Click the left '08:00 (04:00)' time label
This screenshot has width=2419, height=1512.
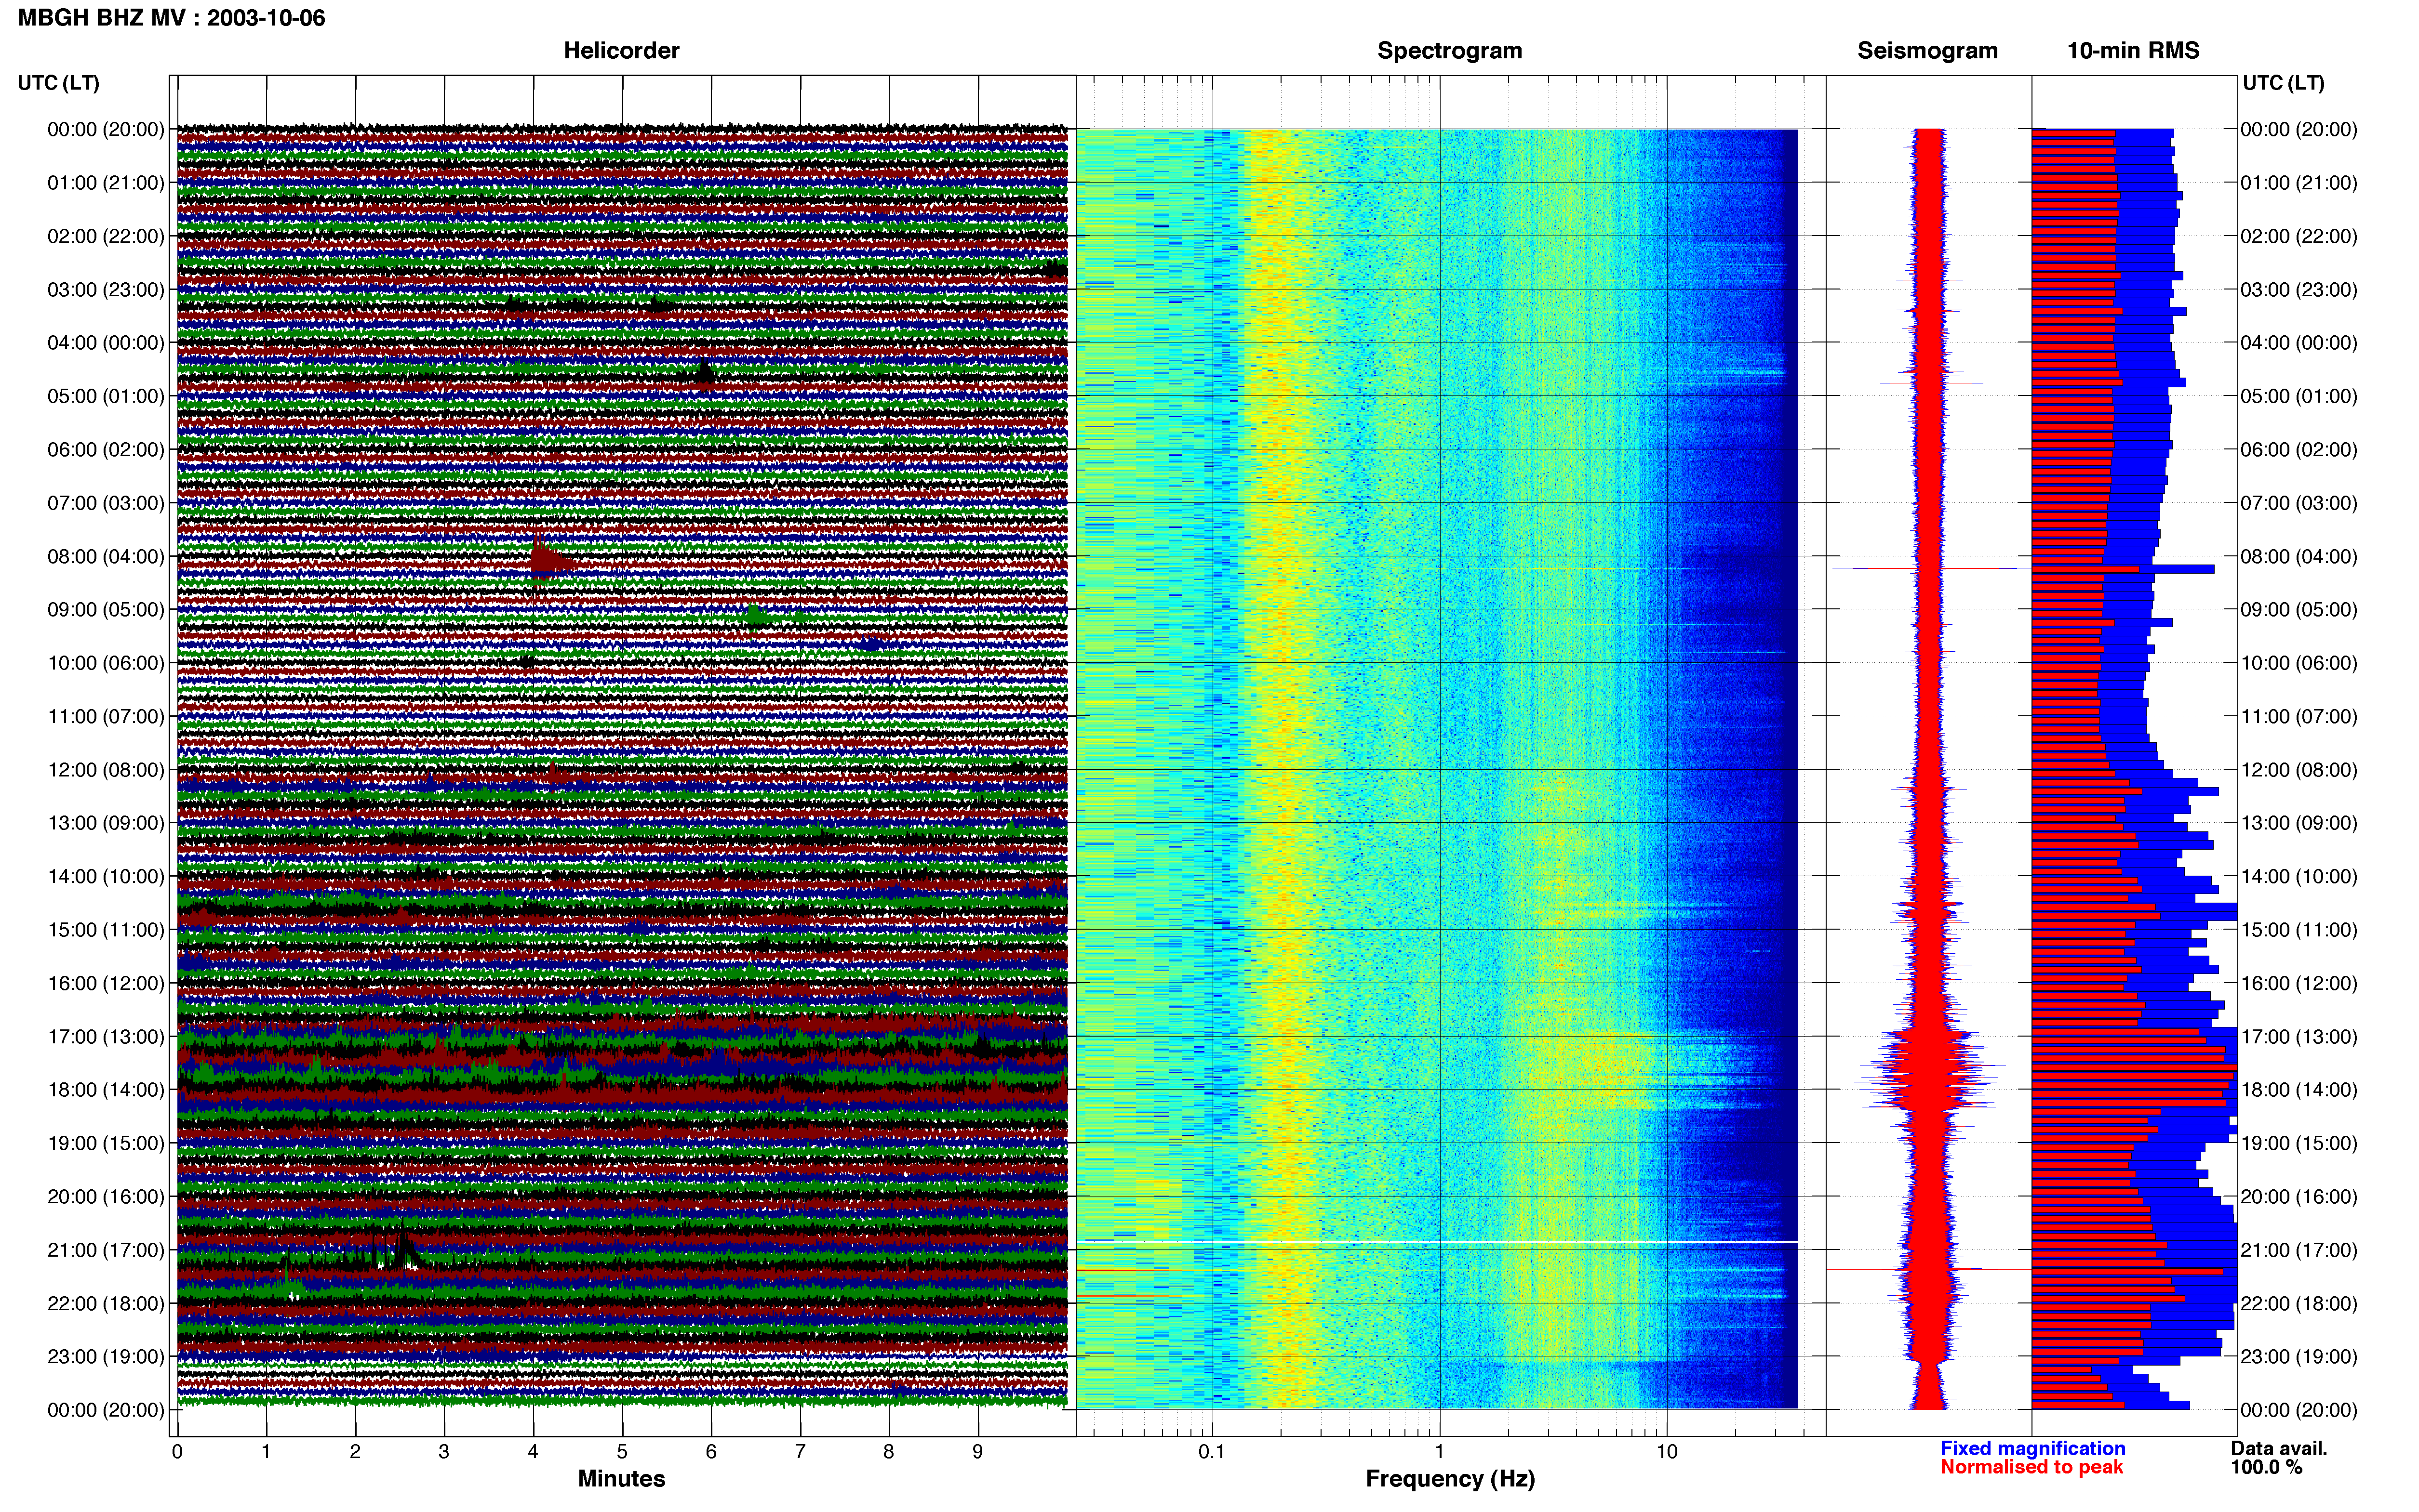pos(105,556)
